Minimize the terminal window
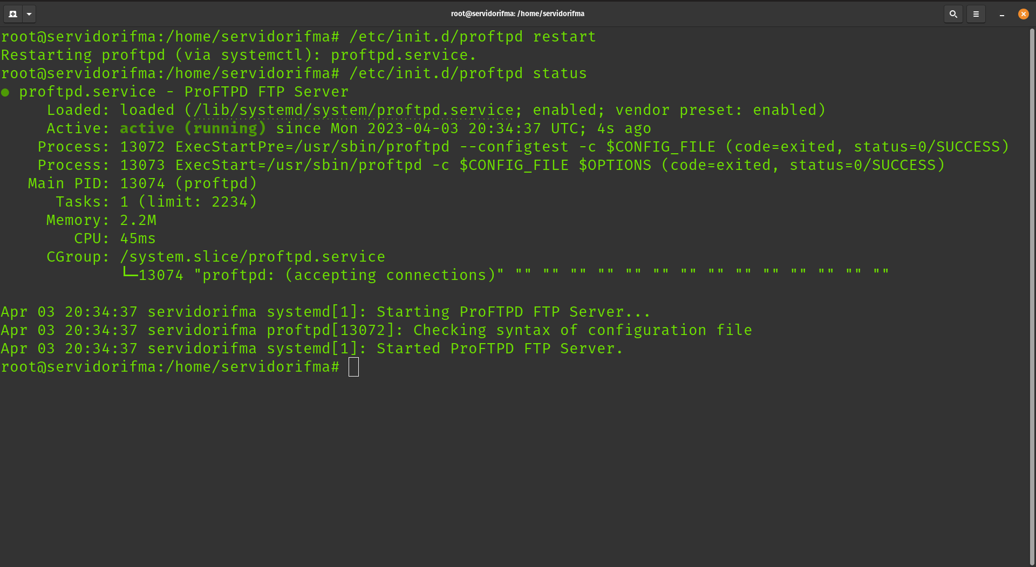The image size is (1036, 567). (1002, 14)
